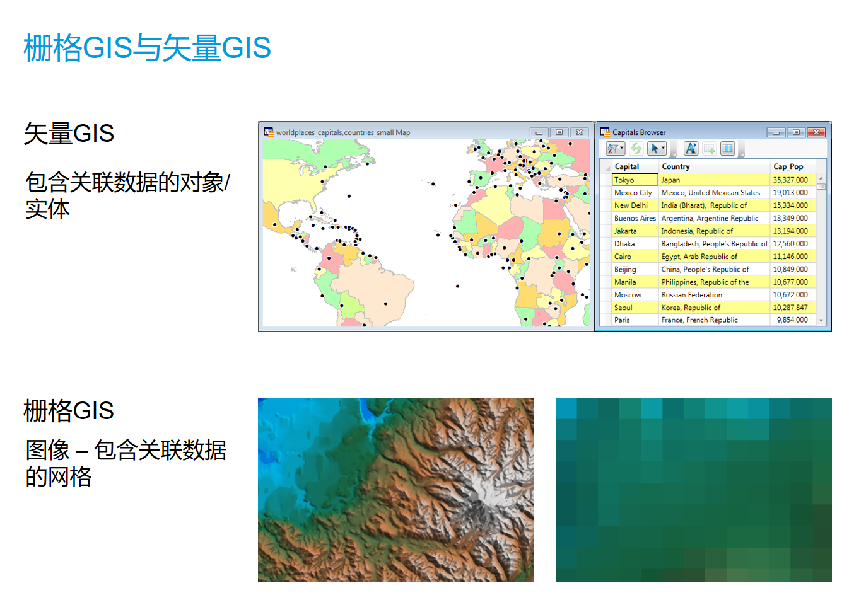Click the 'Russian Federation' cell
This screenshot has width=866, height=600.
714,294
